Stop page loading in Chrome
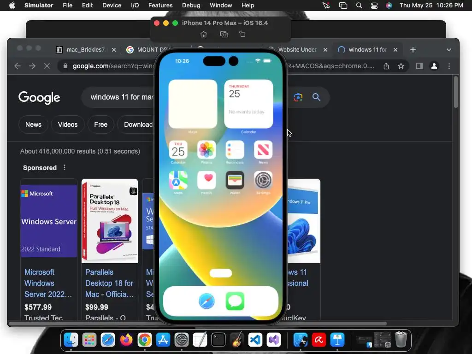 [x=47, y=66]
